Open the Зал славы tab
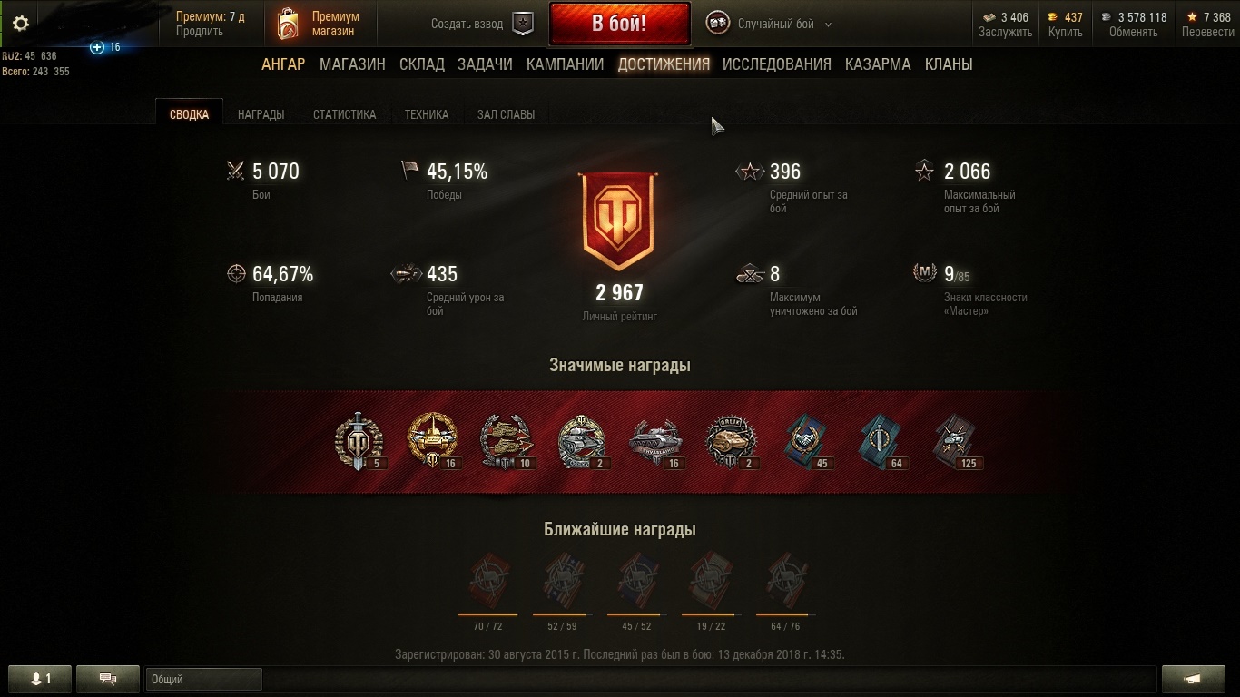 [x=506, y=114]
